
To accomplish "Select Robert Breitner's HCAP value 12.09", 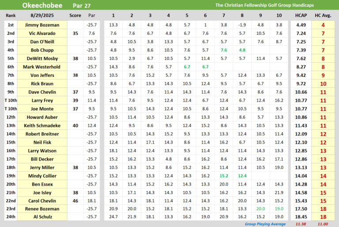I will 301,134.
